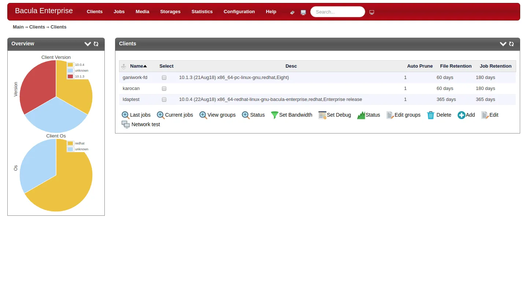Click the redhat legend yellow swatch
The height and width of the screenshot is (290, 522).
click(x=70, y=143)
